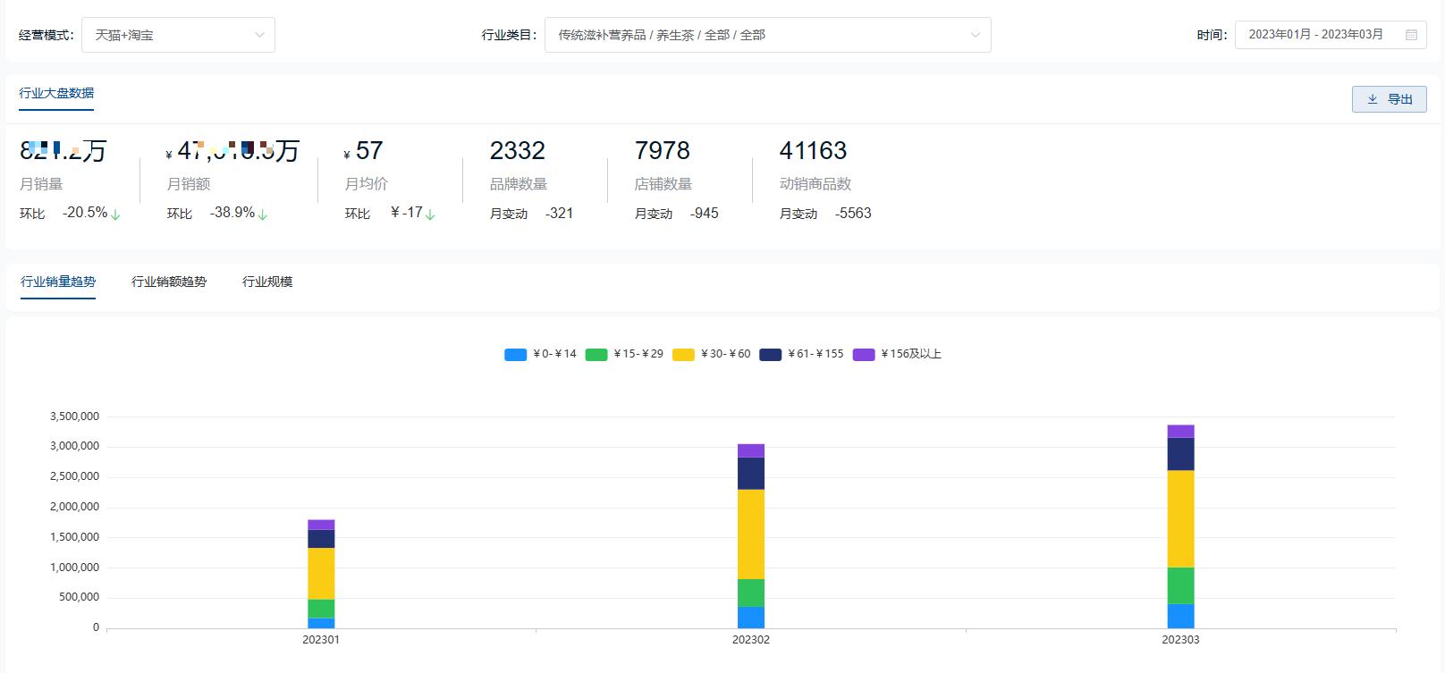This screenshot has height=673, width=1445.
Task: Click the 导出 export button
Action: tap(1389, 99)
